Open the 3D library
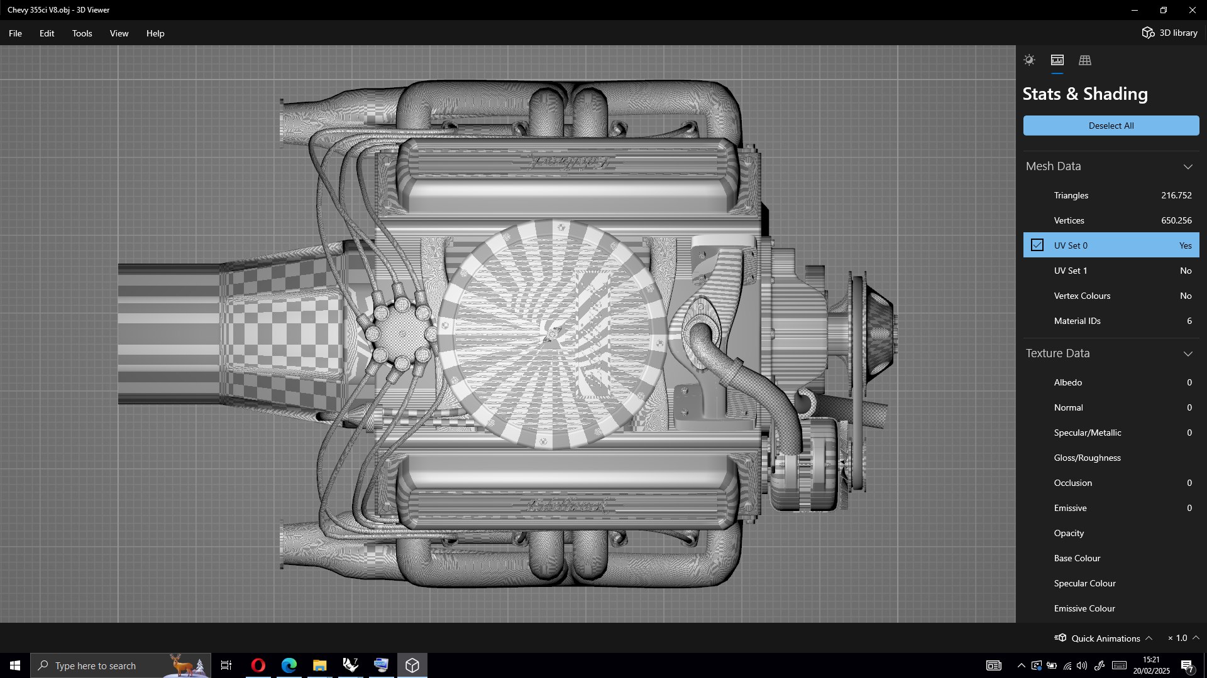This screenshot has width=1207, height=678. 1169,33
